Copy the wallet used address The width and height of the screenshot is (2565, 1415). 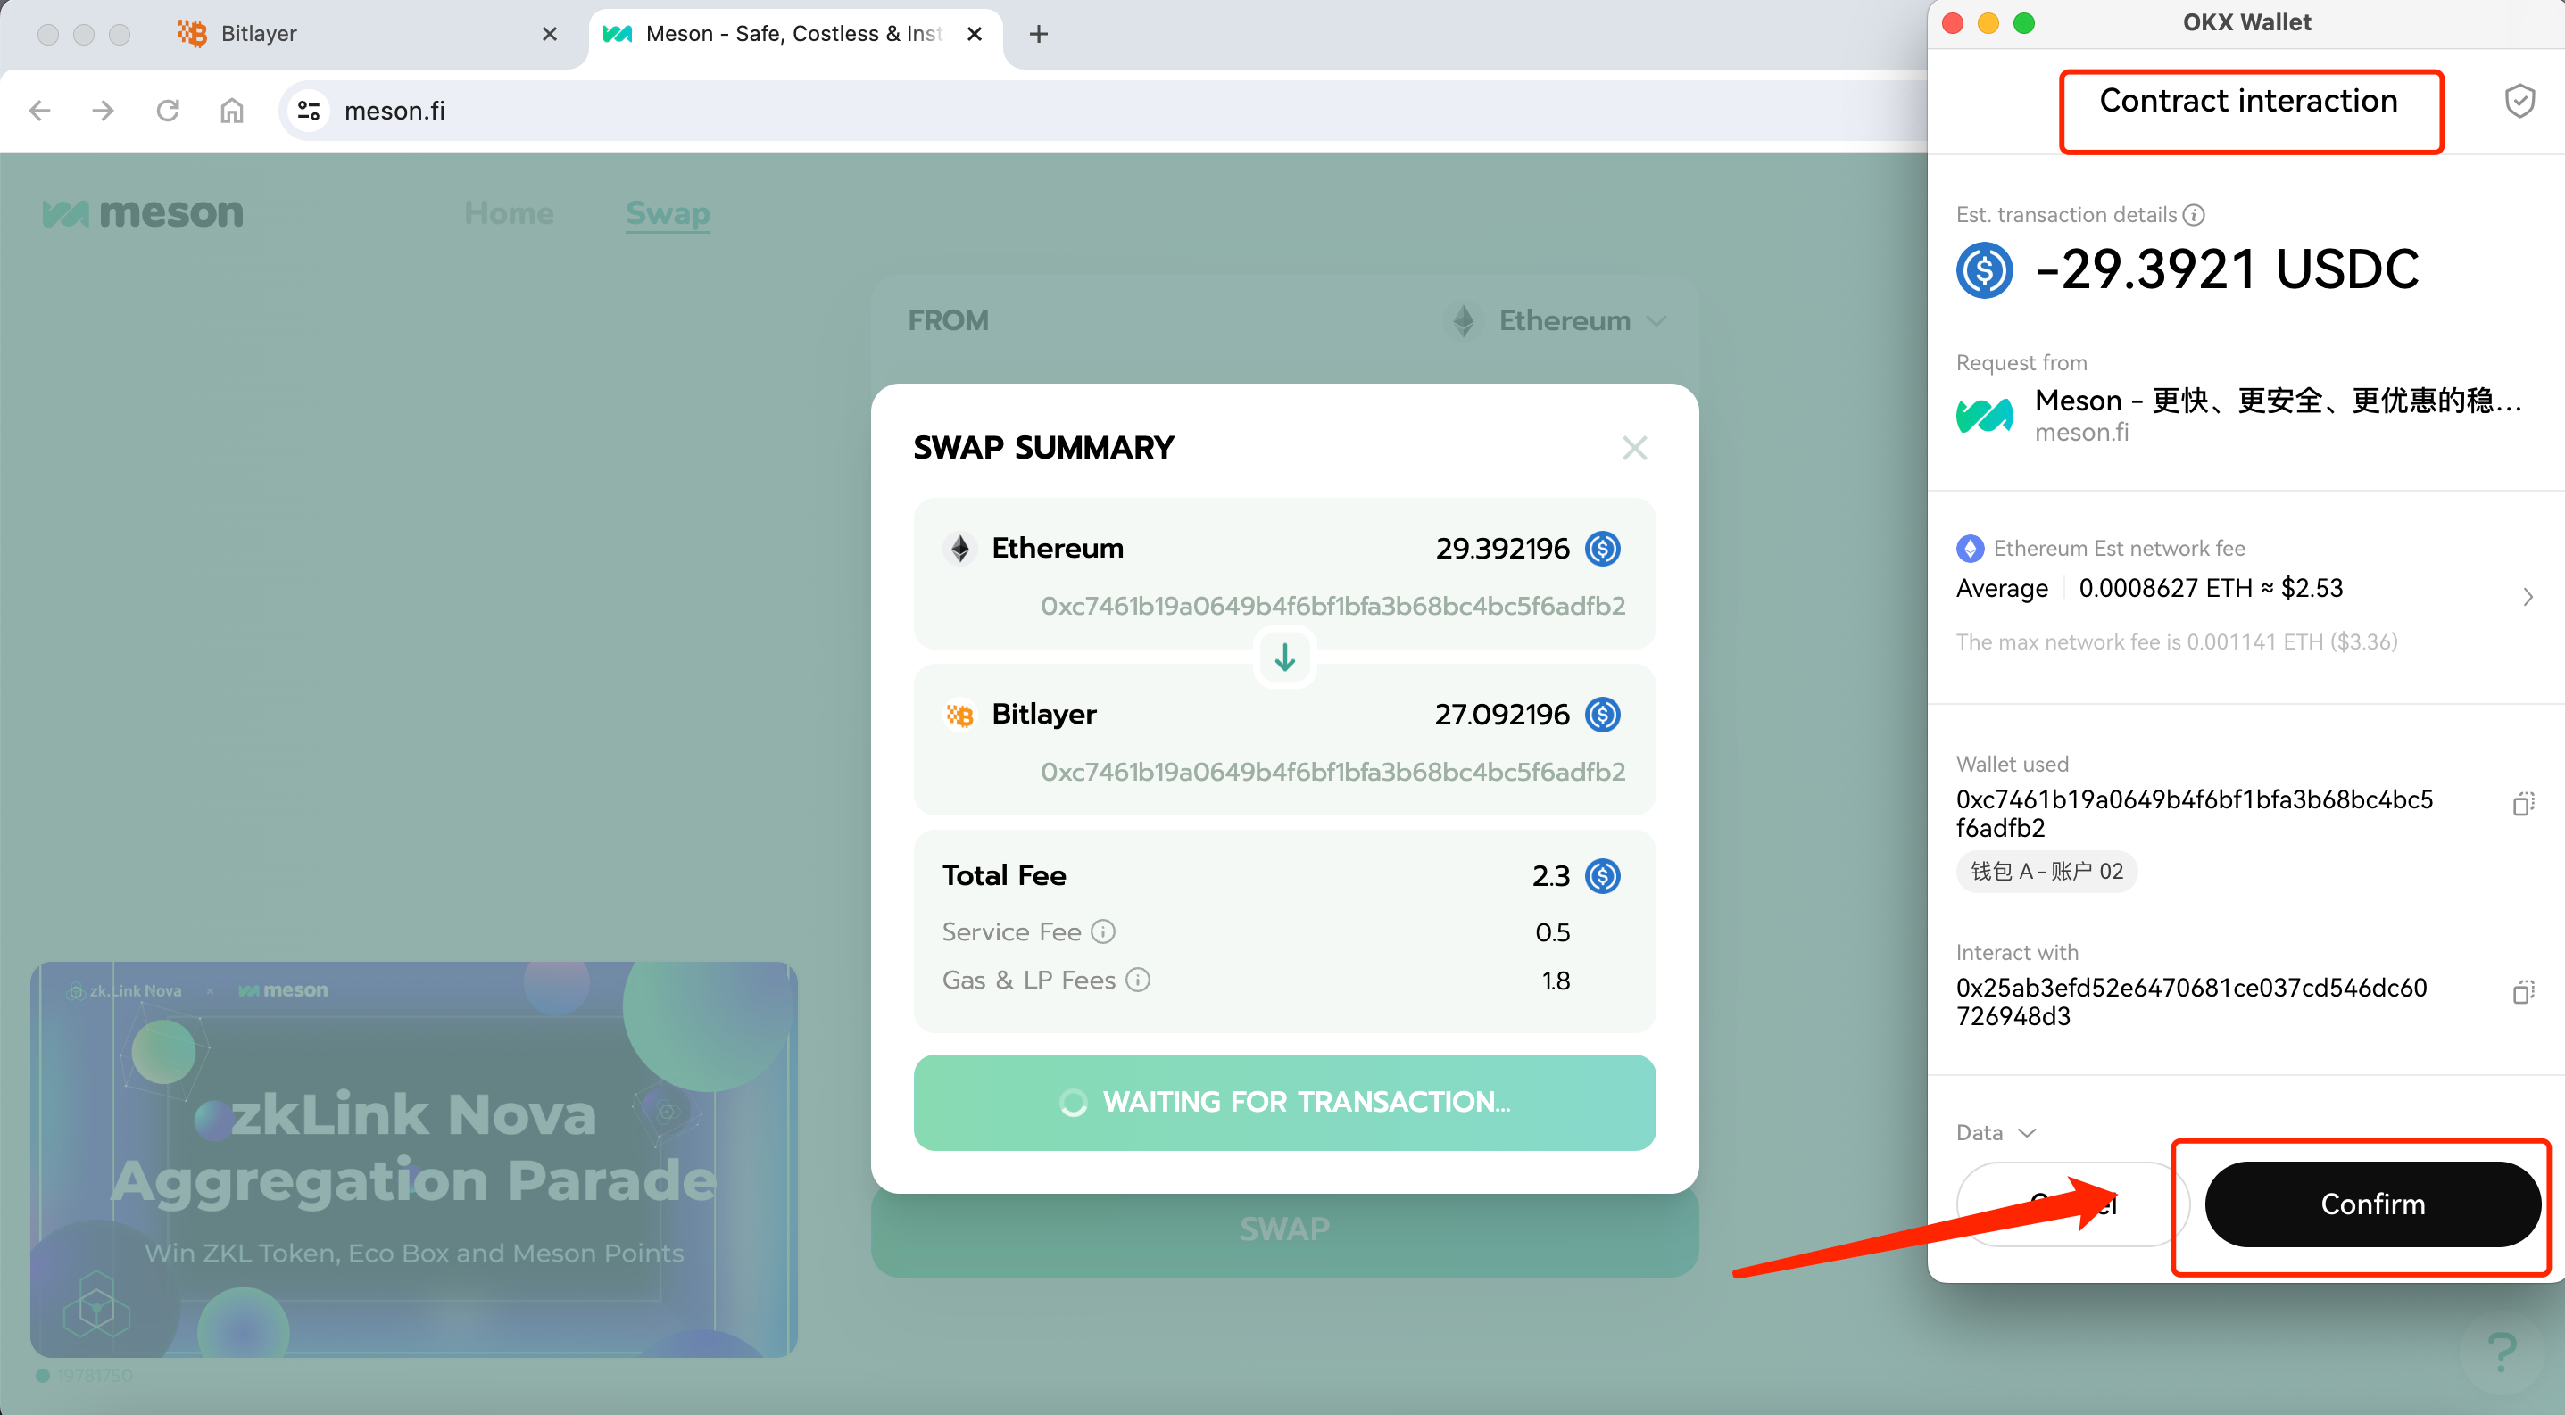point(2523,803)
